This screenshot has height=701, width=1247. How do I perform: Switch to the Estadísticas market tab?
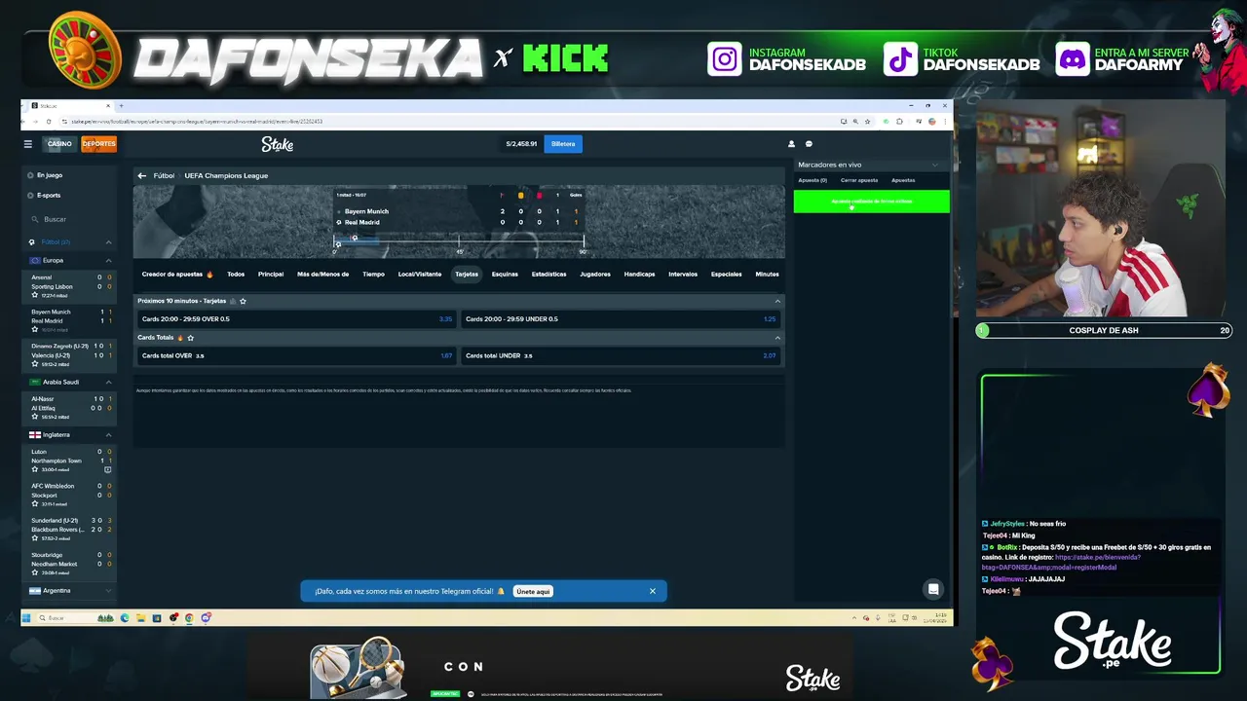548,275
